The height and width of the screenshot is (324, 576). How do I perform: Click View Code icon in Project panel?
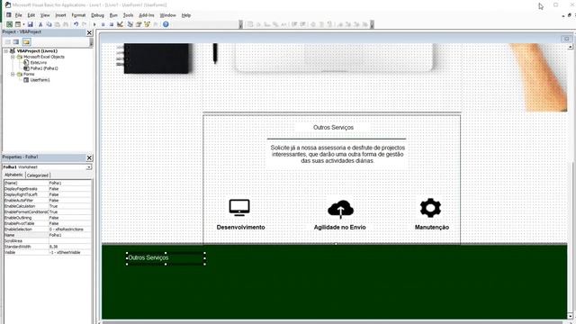[x=8, y=42]
